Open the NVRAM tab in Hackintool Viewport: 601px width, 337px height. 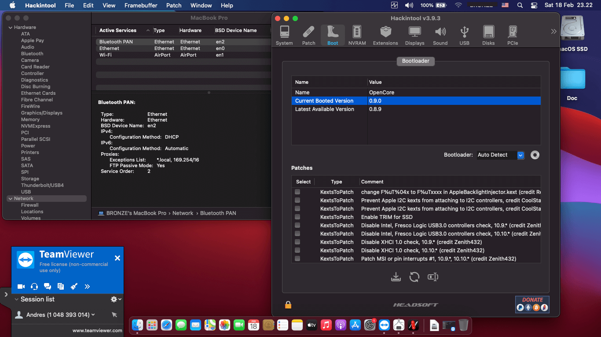tap(357, 35)
